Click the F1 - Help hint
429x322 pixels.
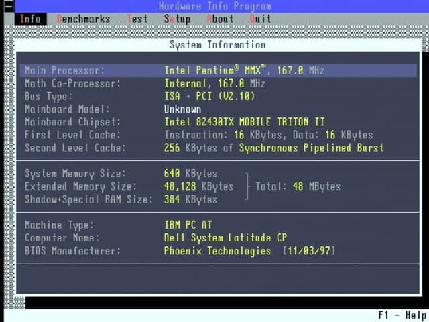pyautogui.click(x=402, y=315)
